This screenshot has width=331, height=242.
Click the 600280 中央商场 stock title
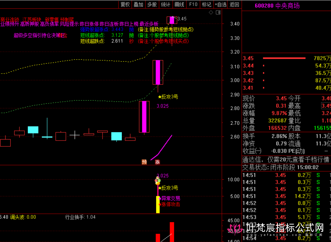tap(277, 6)
